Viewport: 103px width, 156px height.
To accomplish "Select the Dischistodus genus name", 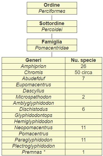I will coord(33,109).
